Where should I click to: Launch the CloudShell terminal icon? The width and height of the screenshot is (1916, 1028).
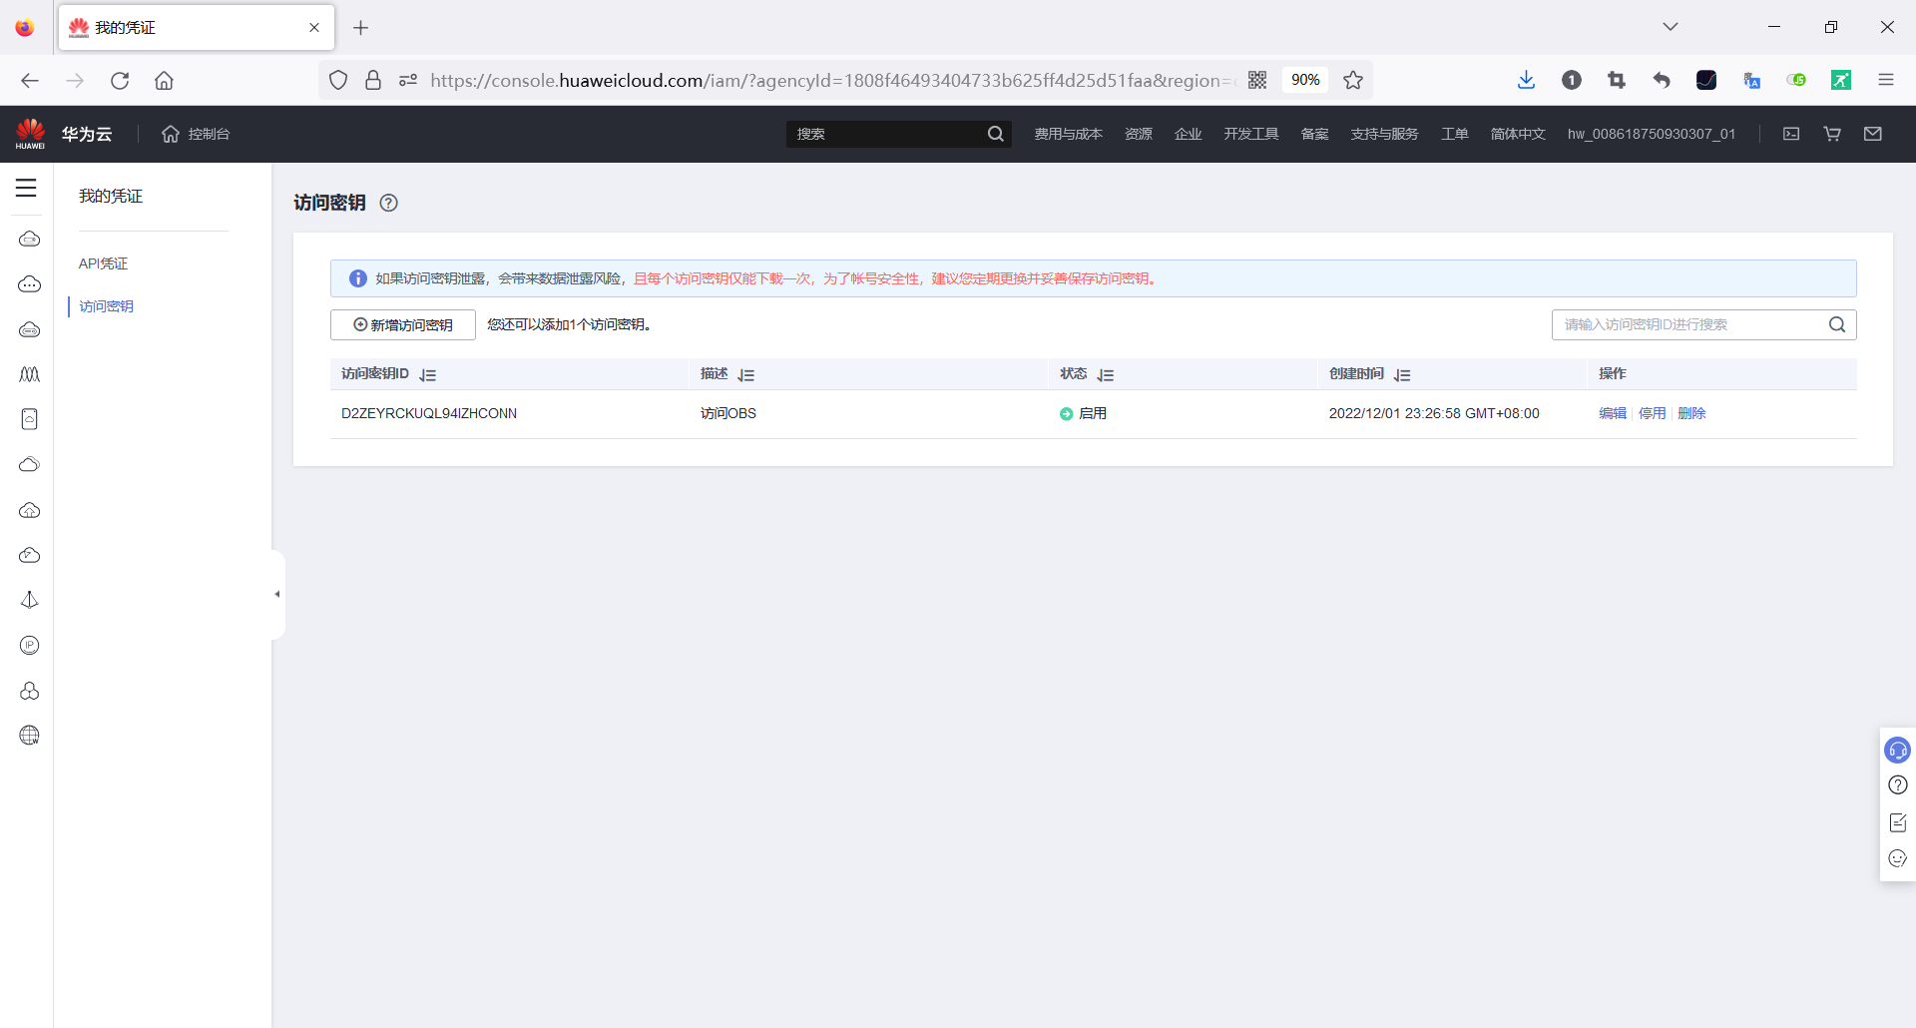(1791, 134)
